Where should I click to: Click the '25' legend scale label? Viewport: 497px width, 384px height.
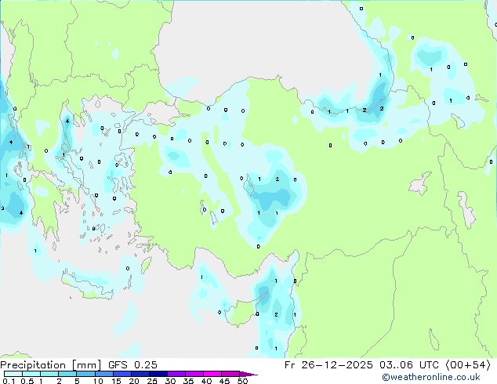point(152,381)
